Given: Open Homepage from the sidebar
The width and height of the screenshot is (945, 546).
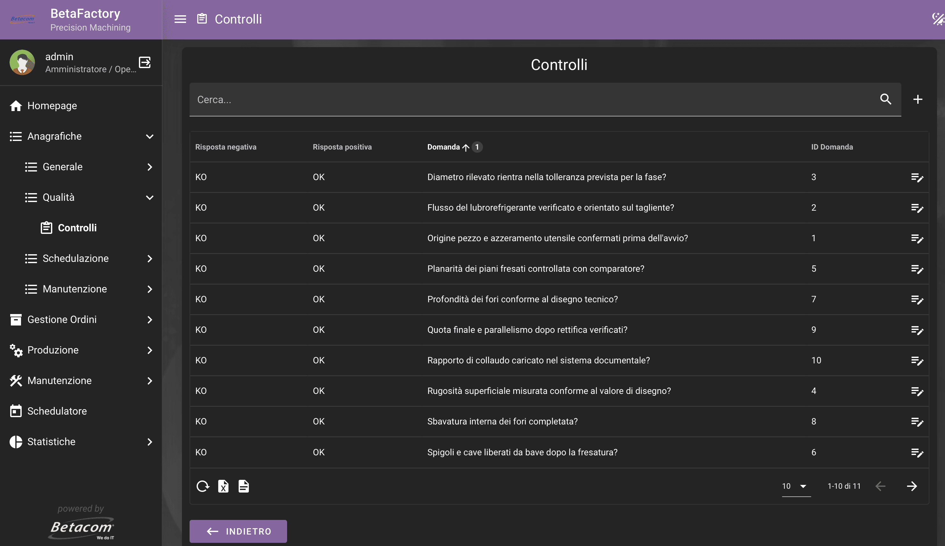Looking at the screenshot, I should tap(52, 106).
